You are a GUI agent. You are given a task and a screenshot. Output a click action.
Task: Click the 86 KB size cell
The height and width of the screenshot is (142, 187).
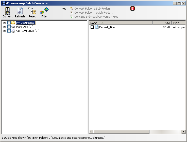click(166, 27)
